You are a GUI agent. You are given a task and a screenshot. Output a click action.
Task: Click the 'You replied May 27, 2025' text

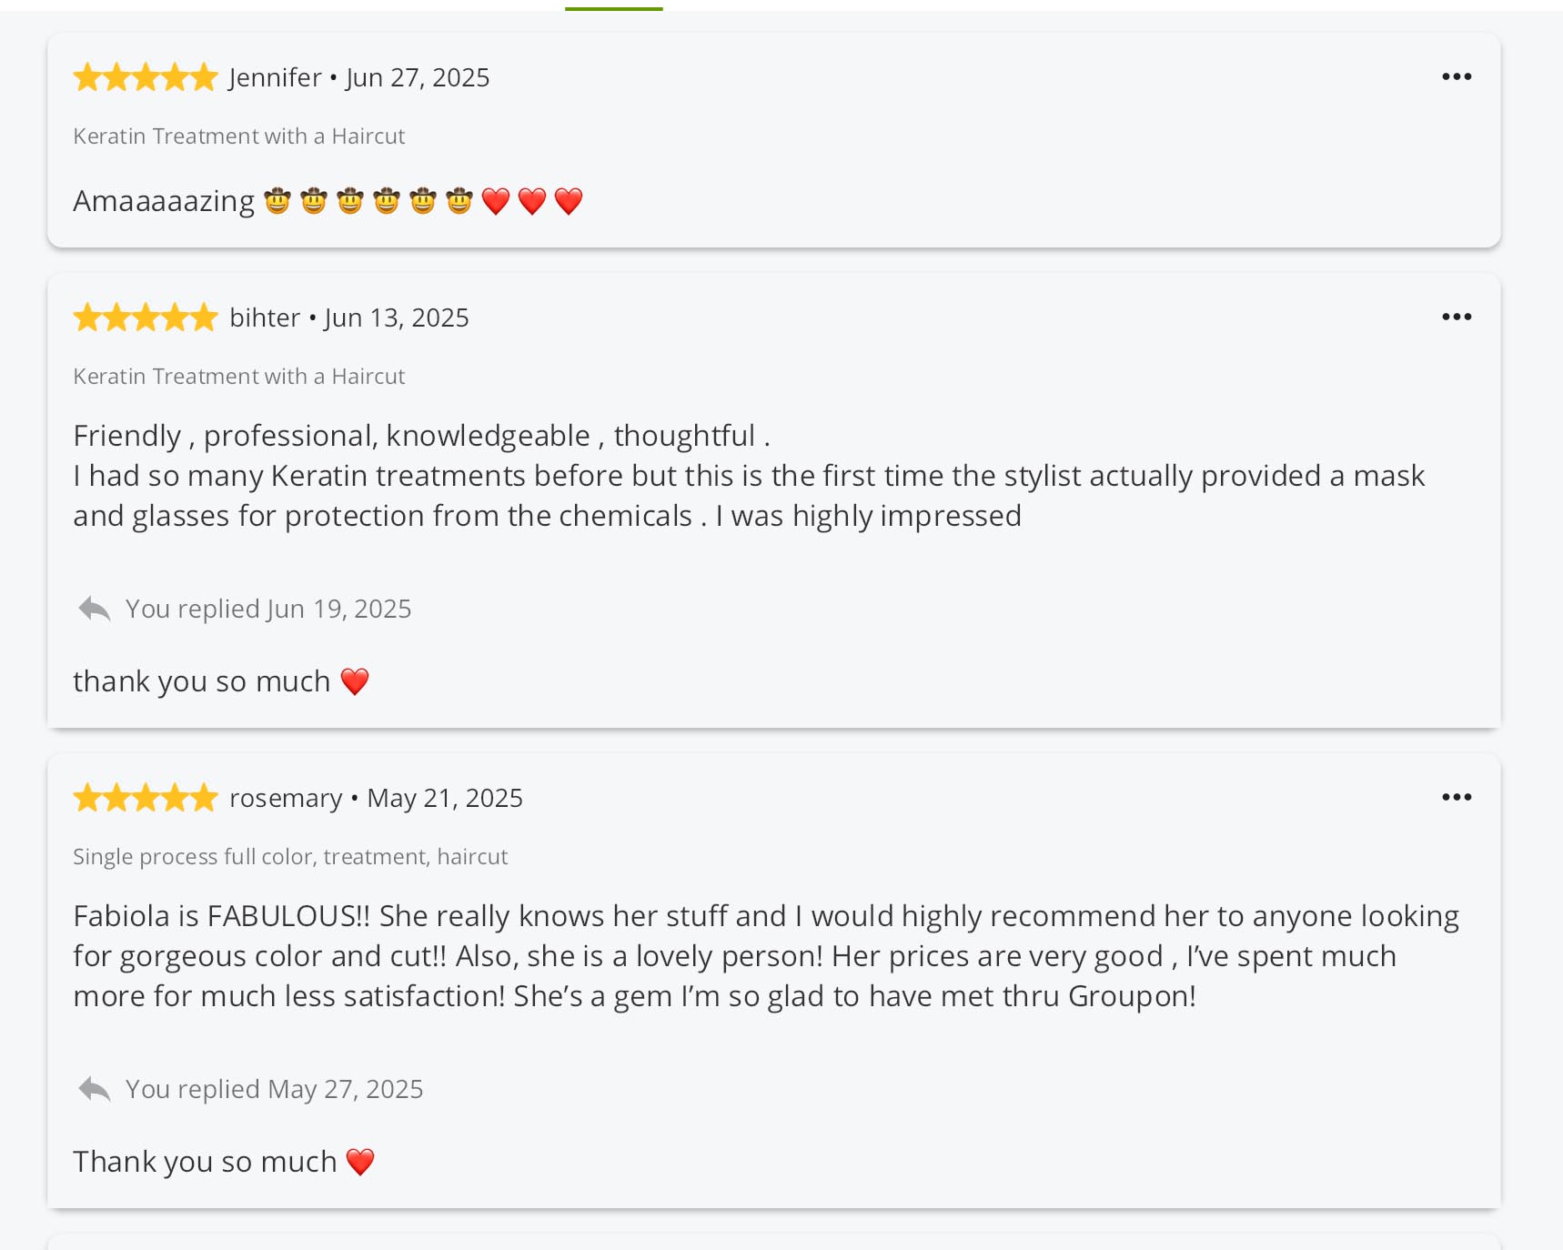[274, 1090]
